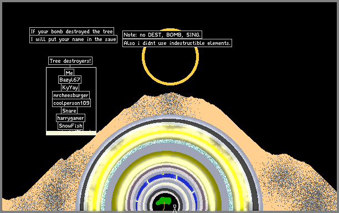Click the green tree inside the dome
339x213 pixels.
pos(163,201)
